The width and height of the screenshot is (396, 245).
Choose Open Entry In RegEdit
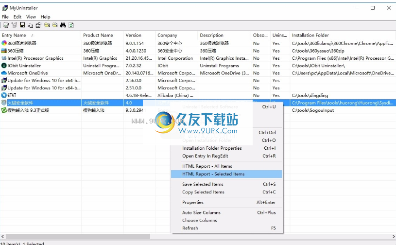coord(226,156)
